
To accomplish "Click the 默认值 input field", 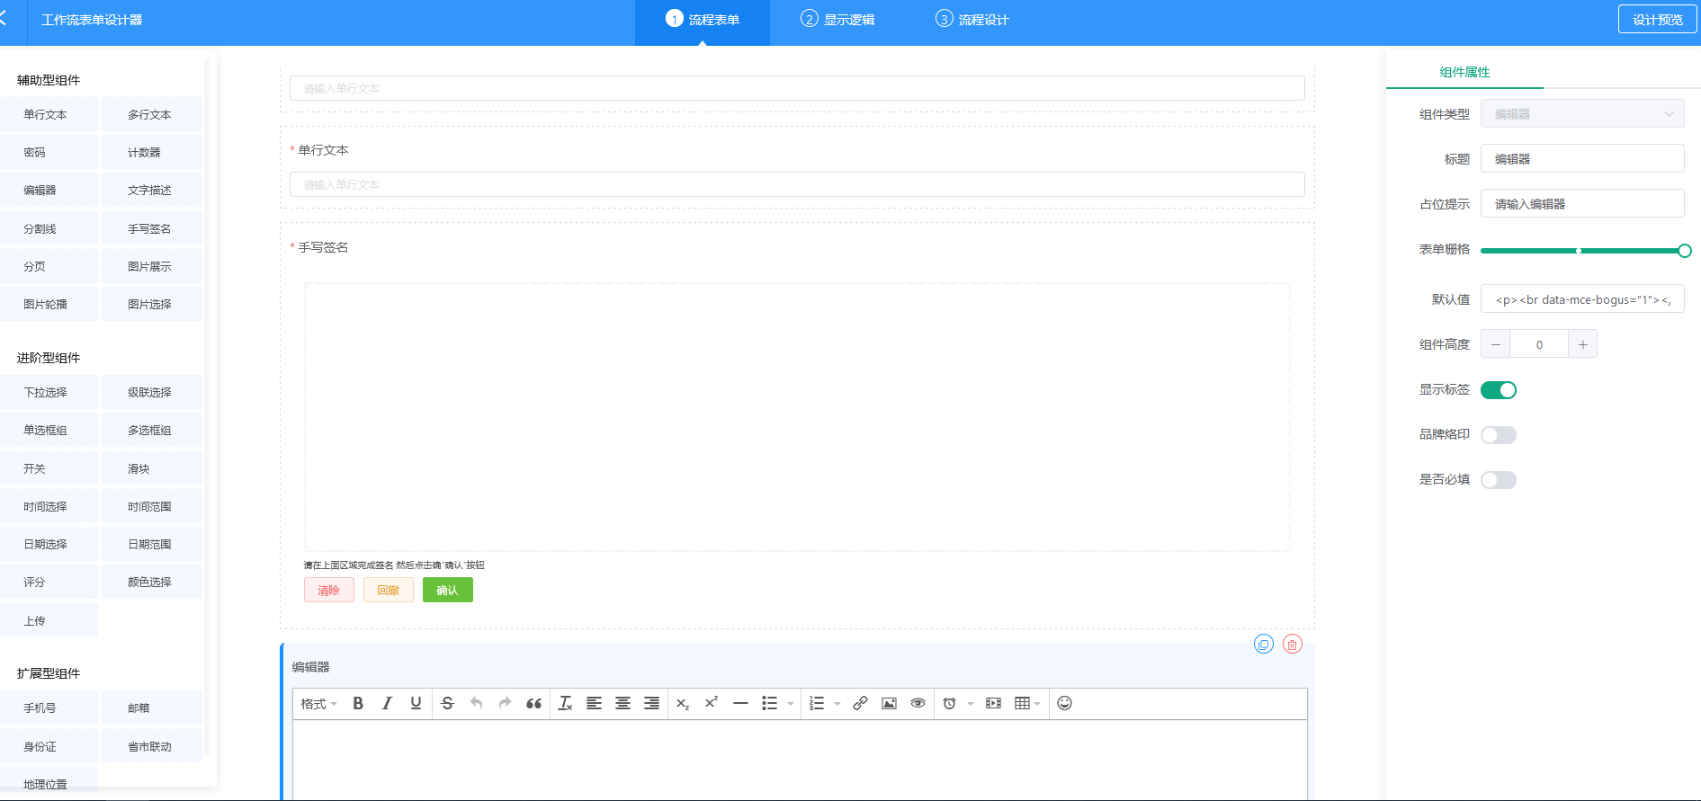I will coord(1582,299).
